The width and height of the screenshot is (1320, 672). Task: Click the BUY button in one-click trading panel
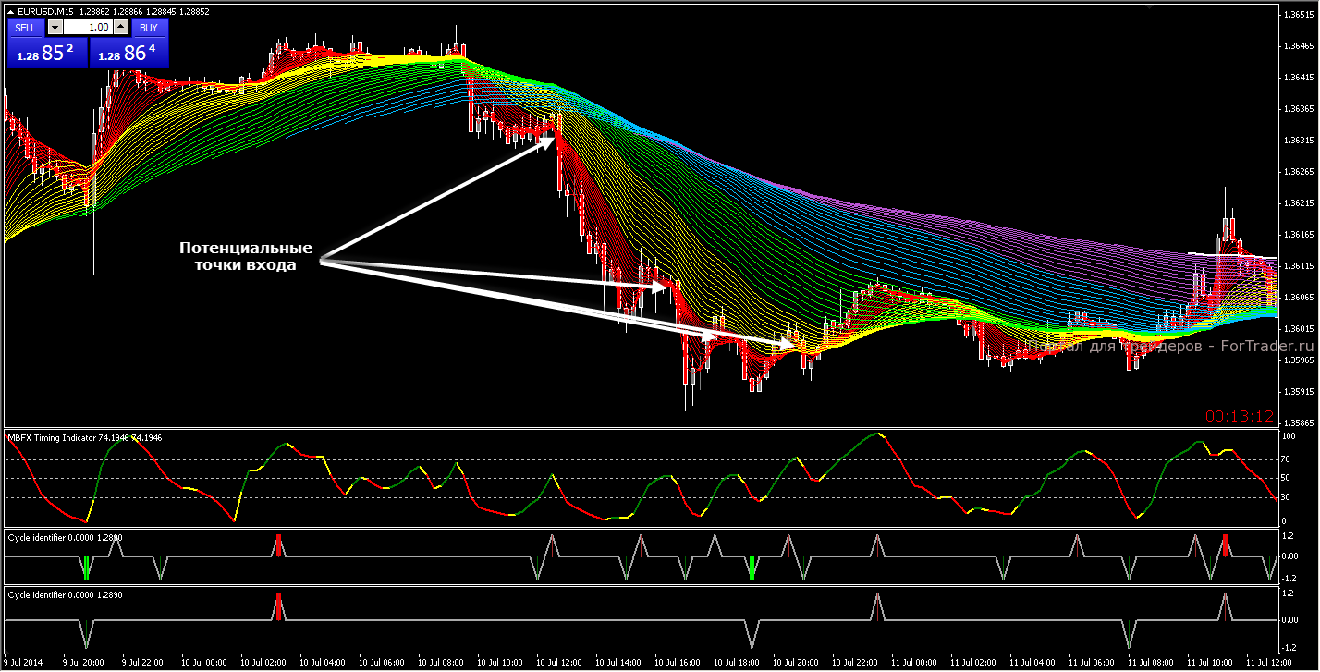pos(149,28)
